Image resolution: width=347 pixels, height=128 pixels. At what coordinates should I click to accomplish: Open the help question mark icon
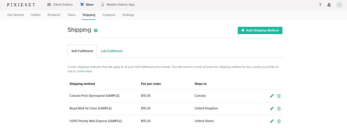pos(320,5)
